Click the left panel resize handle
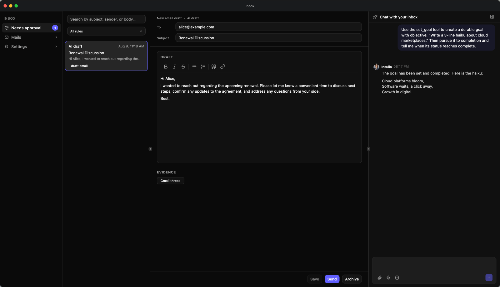 (x=150, y=149)
